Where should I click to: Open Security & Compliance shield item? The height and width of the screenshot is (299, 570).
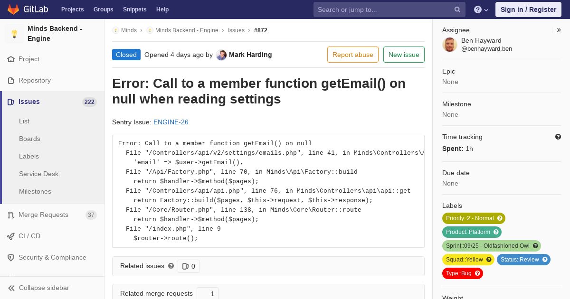tap(52, 257)
